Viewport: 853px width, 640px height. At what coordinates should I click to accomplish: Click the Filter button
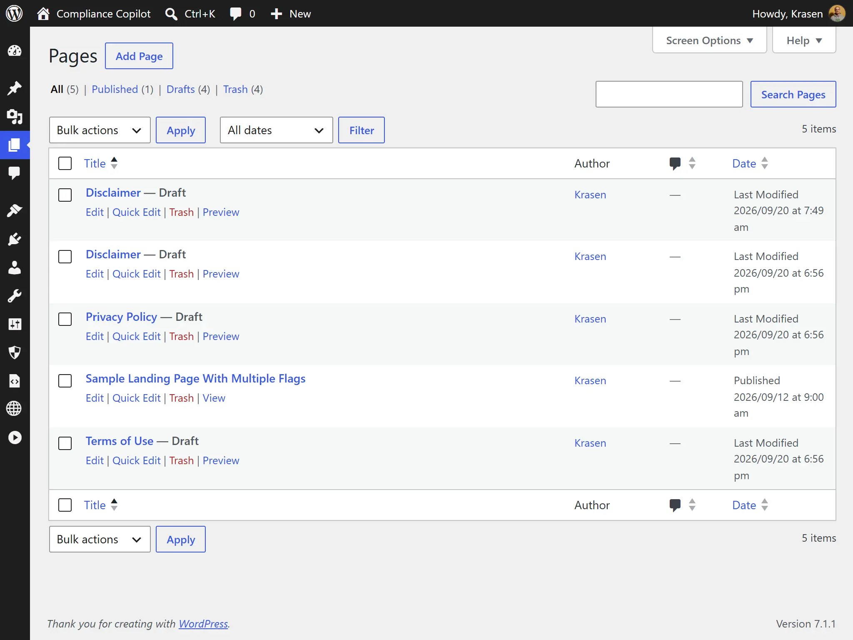[x=362, y=130]
